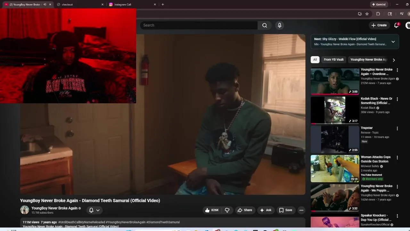Image resolution: width=410 pixels, height=231 pixels.
Task: Toggle channel notification bell
Action: coord(91,210)
